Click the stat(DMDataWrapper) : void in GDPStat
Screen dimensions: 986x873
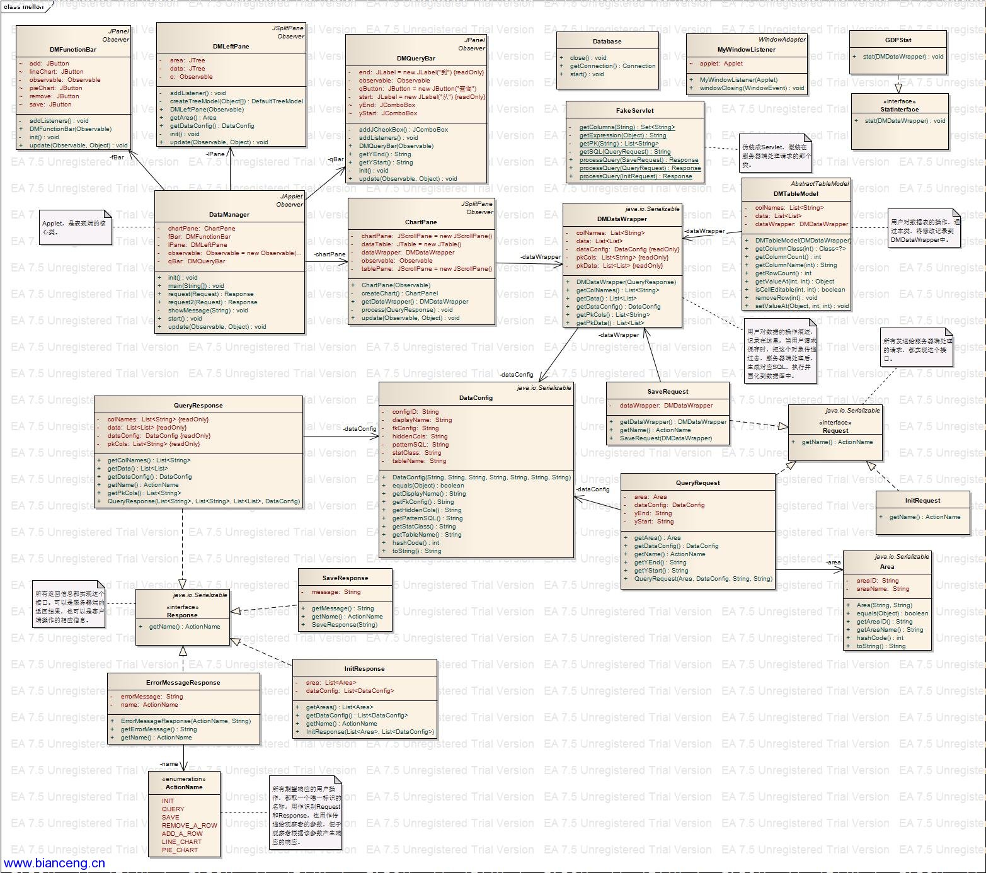click(903, 57)
